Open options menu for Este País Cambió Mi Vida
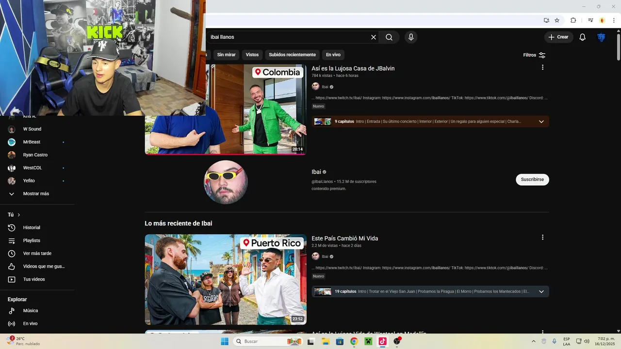 (542, 238)
